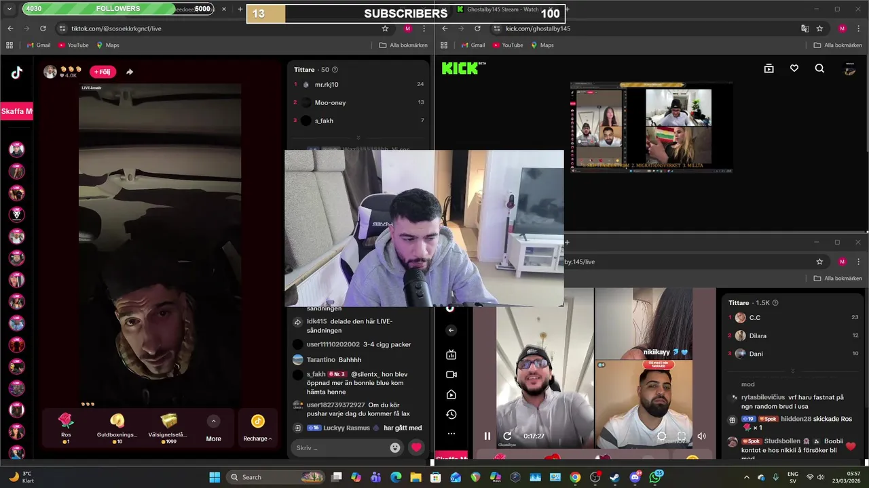This screenshot has height=488, width=869.
Task: Click the Kick logo
Action: point(463,68)
